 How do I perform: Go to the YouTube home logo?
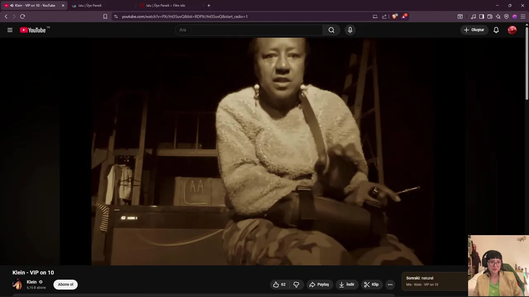pyautogui.click(x=33, y=30)
